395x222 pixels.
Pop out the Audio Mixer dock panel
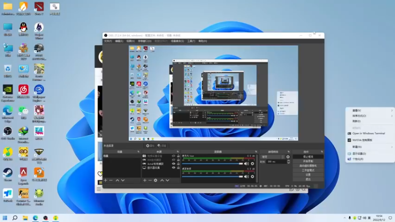pos(256,152)
